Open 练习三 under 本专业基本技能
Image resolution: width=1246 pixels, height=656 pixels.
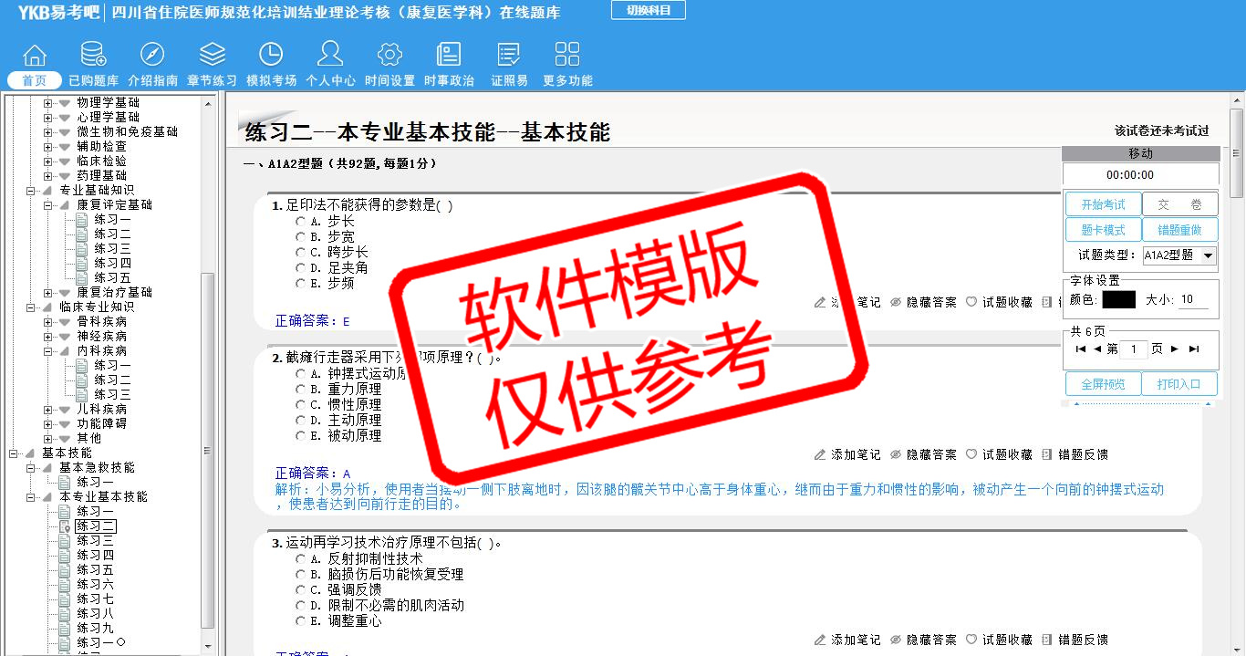point(95,541)
